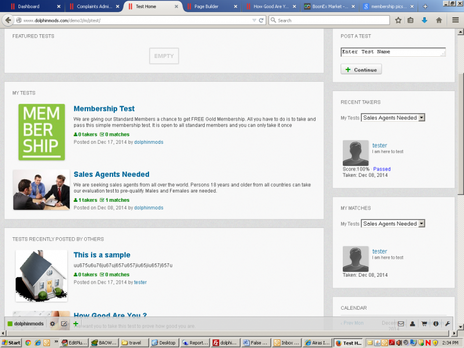Open the Sales Agents Needed title link
Viewport: 464px width, 348px height.
pos(111,175)
